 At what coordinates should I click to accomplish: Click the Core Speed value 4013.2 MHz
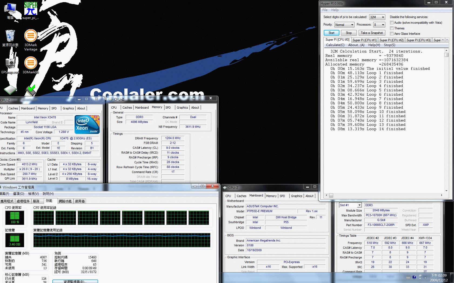30,164
